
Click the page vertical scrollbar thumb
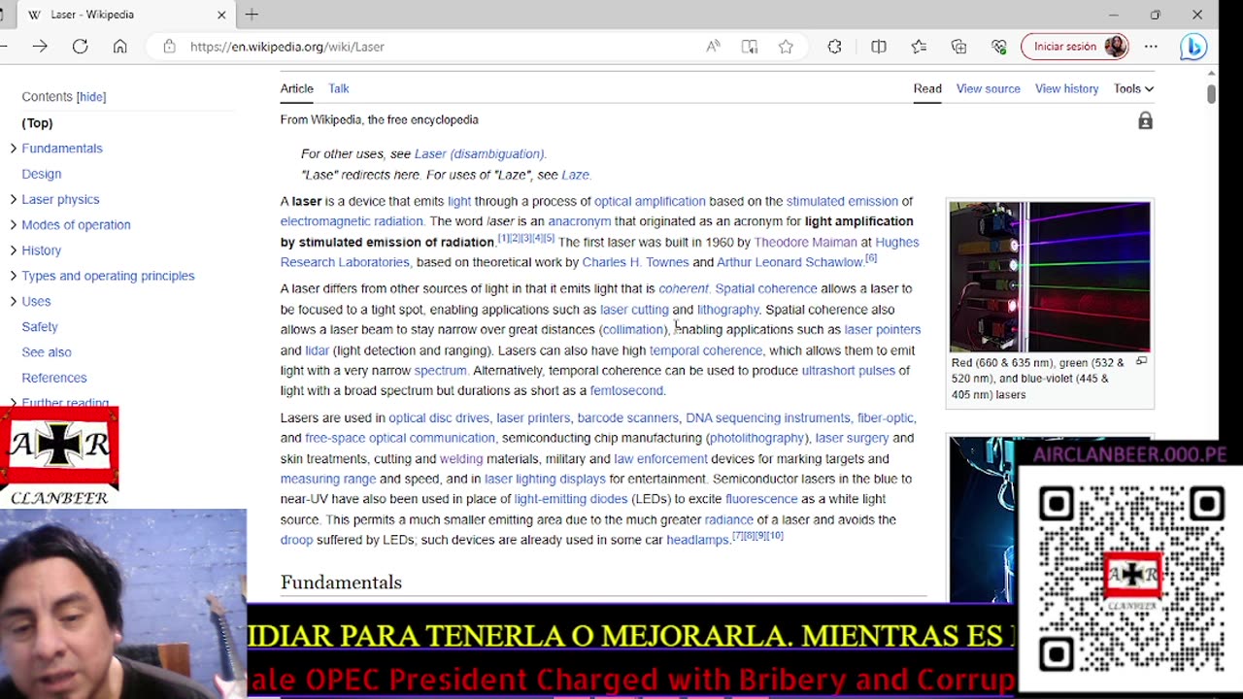pyautogui.click(x=1211, y=93)
